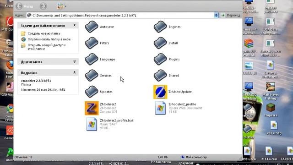
Task: Open the Plugins folder icon
Action: coord(160,59)
